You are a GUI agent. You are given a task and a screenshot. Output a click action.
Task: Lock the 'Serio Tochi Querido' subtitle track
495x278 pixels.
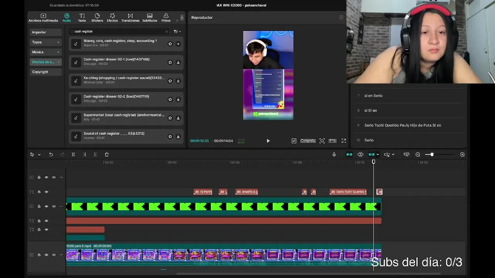39,192
